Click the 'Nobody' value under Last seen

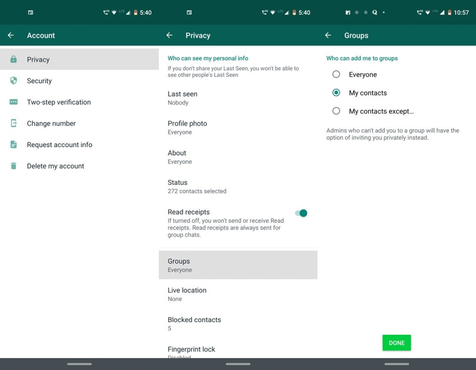tap(178, 103)
